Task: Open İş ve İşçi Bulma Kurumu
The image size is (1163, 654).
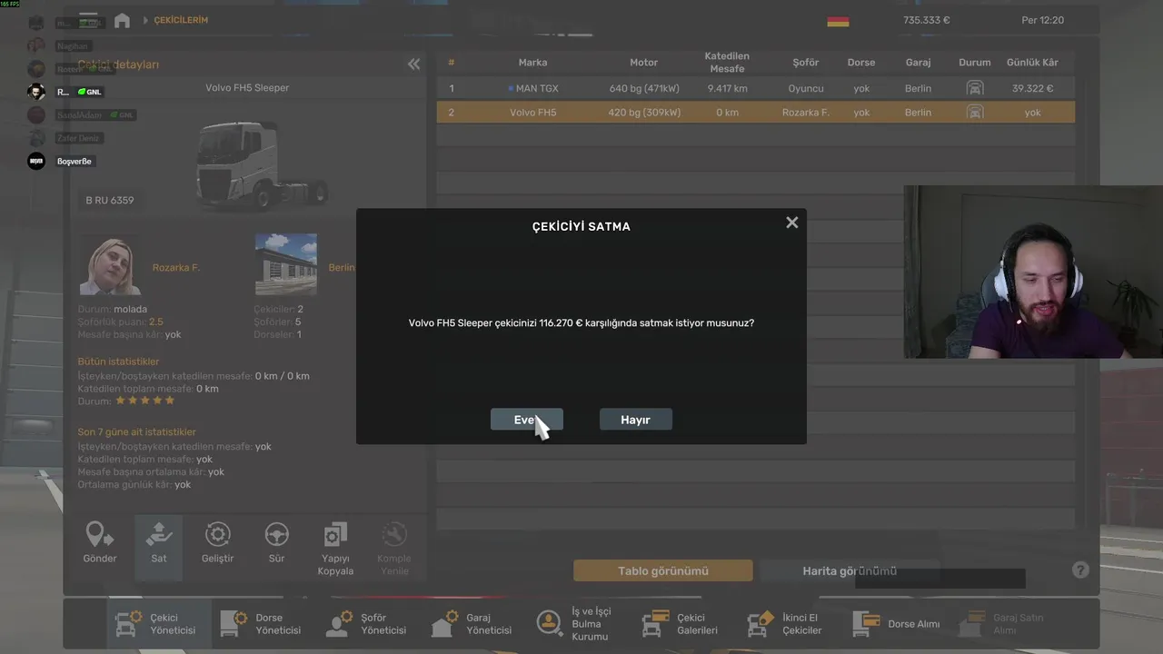Action: pos(577,624)
